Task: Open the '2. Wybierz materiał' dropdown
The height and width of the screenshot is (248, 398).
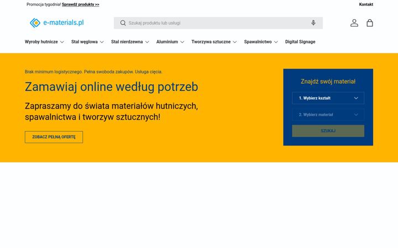Action: [x=328, y=115]
